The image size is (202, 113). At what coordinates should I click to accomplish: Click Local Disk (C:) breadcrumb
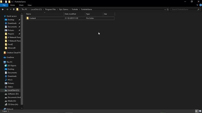point(36,9)
